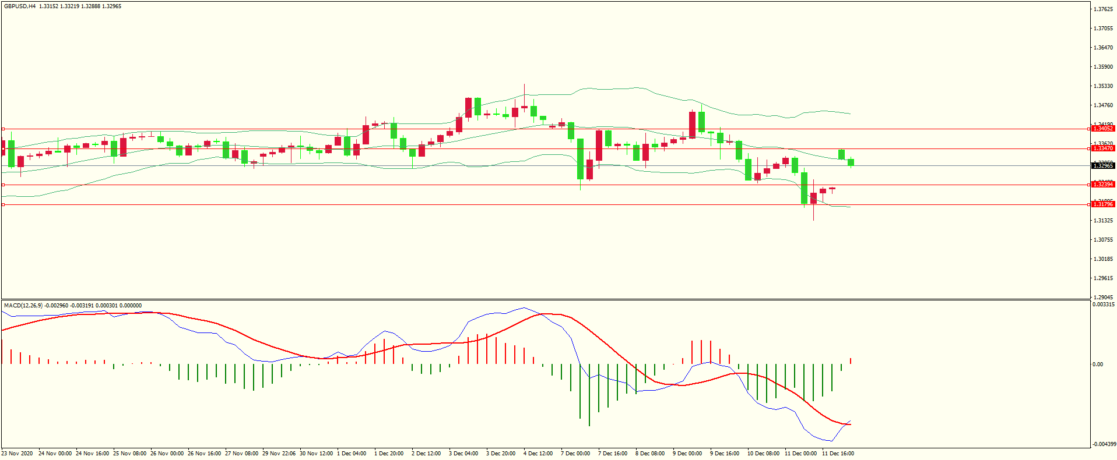Click the -0.004399 value on MACD scale

pyautogui.click(x=1104, y=444)
